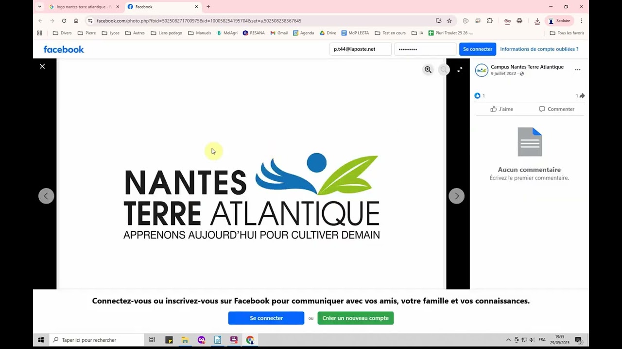Focus the password login field
Viewport: 622px width, 349px height.
pos(425,49)
